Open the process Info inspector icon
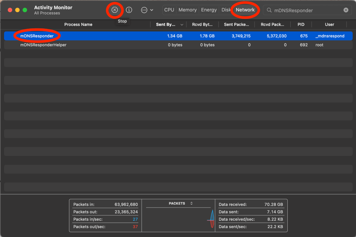 tap(129, 10)
